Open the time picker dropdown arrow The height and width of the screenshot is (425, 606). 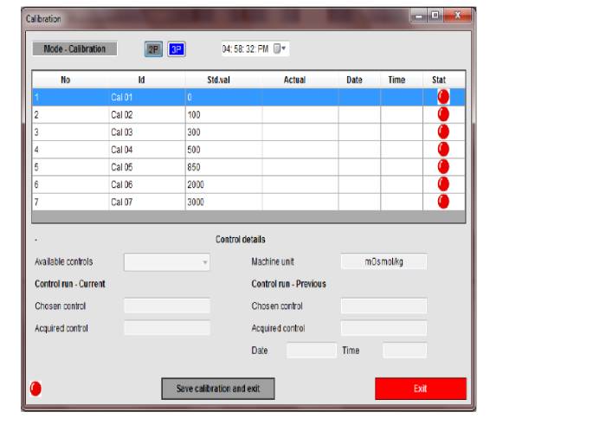pyautogui.click(x=284, y=48)
